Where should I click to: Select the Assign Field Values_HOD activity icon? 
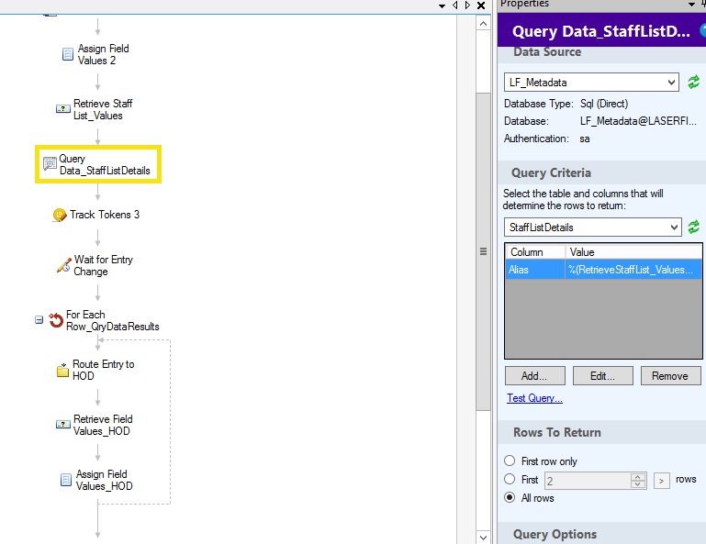[x=66, y=480]
